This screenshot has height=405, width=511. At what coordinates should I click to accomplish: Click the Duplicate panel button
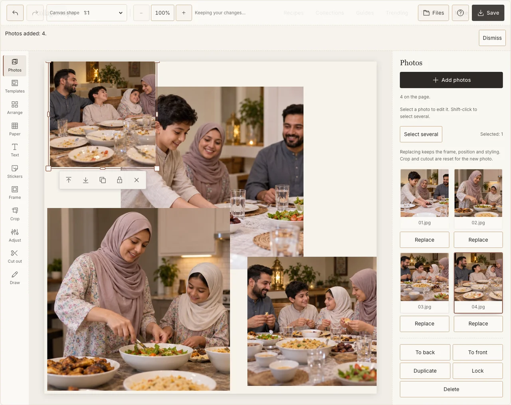coord(425,371)
